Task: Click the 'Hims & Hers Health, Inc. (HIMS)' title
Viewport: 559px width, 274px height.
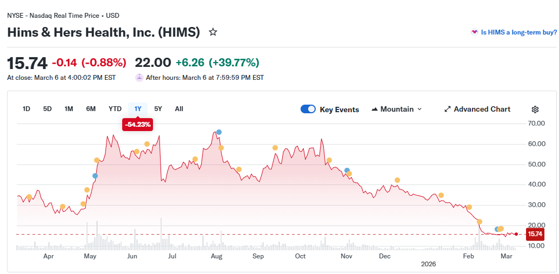Action: click(x=103, y=32)
